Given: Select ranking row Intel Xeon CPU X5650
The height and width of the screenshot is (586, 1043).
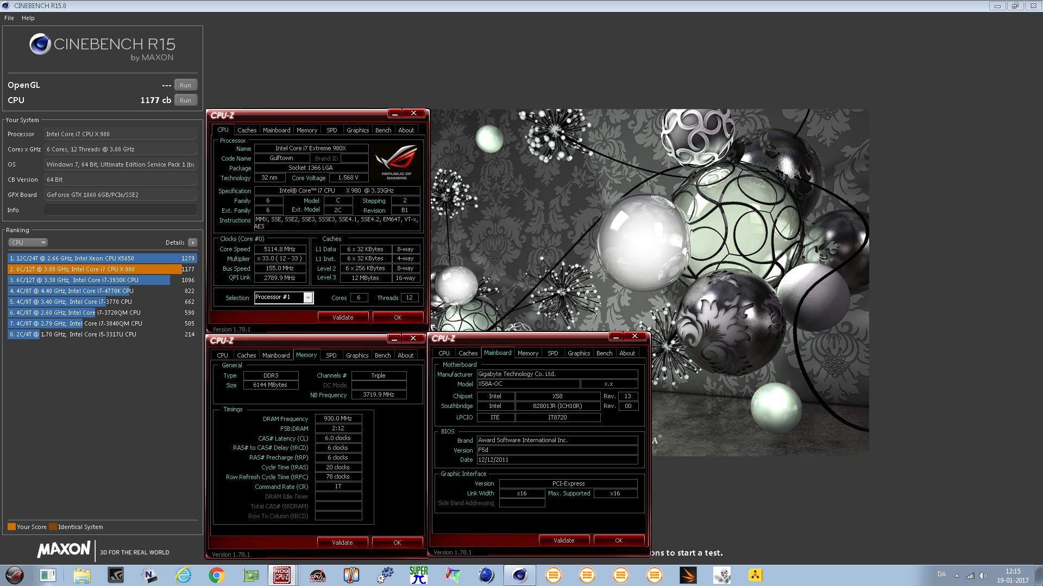Looking at the screenshot, I should click(102, 258).
